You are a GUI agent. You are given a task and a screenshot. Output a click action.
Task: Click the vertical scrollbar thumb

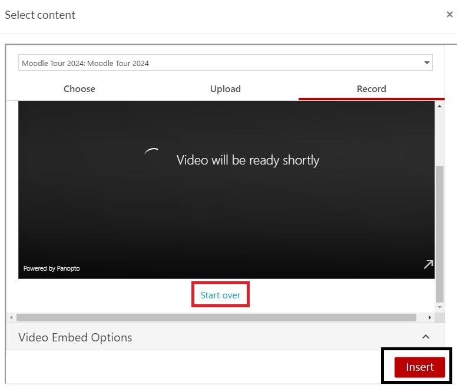[x=439, y=234]
